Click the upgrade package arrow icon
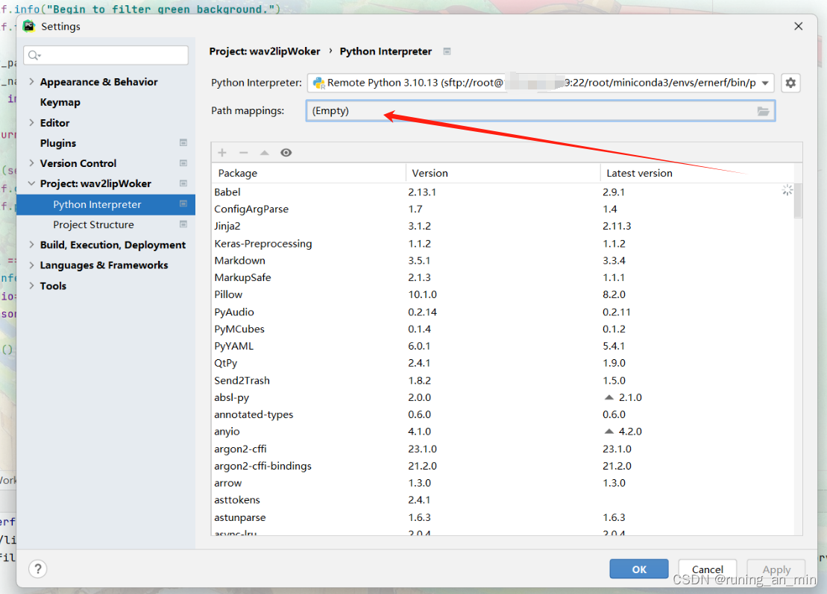The height and width of the screenshot is (594, 827). pyautogui.click(x=264, y=152)
